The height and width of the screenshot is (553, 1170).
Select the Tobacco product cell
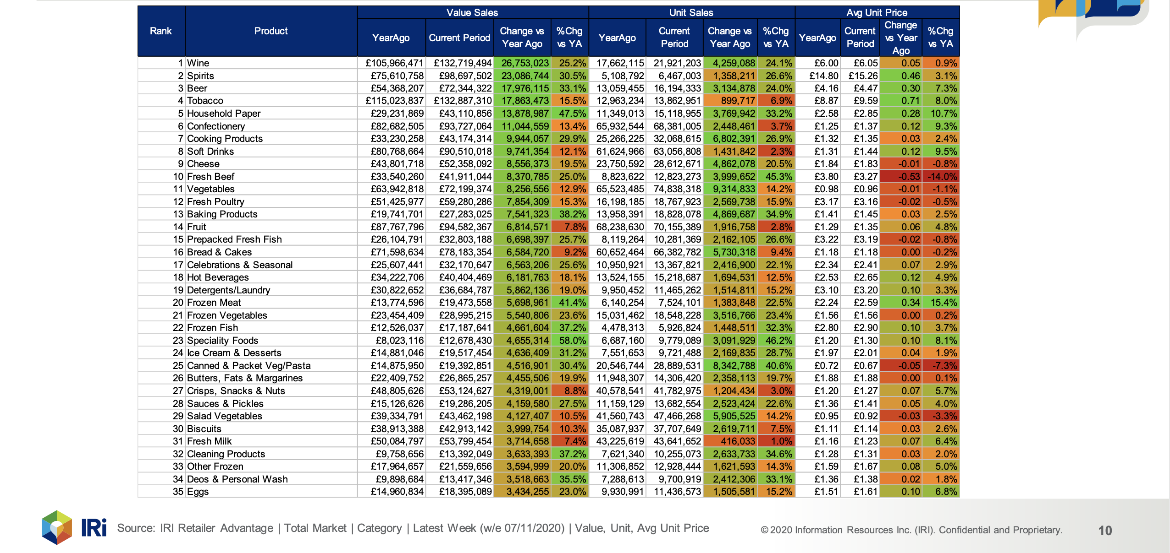(x=271, y=101)
